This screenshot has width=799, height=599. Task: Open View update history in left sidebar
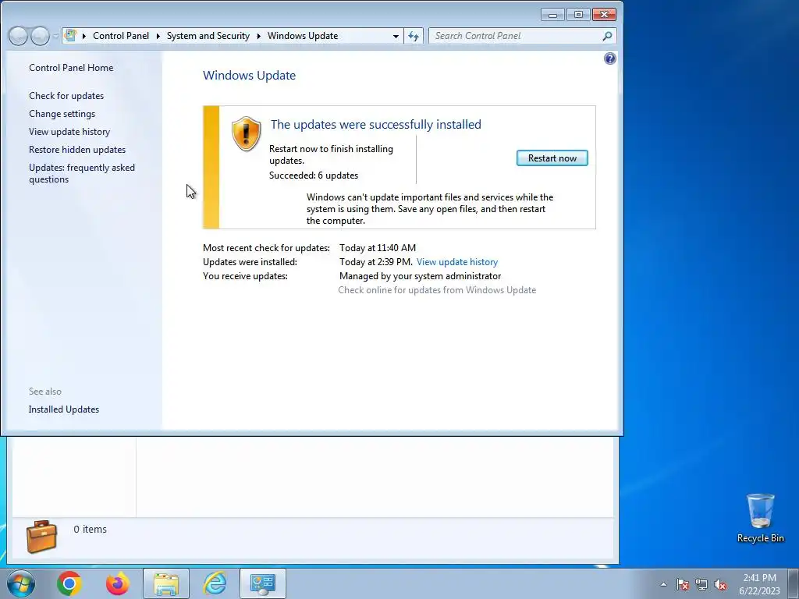69,131
